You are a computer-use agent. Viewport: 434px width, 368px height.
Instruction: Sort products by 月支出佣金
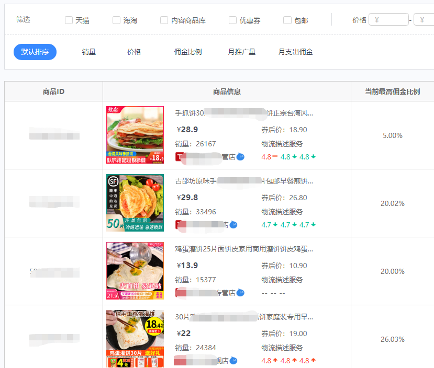tap(296, 52)
